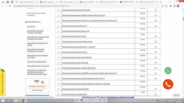Open the Chrome three-dot menu
This screenshot has width=184, height=103.
[x=182, y=6]
